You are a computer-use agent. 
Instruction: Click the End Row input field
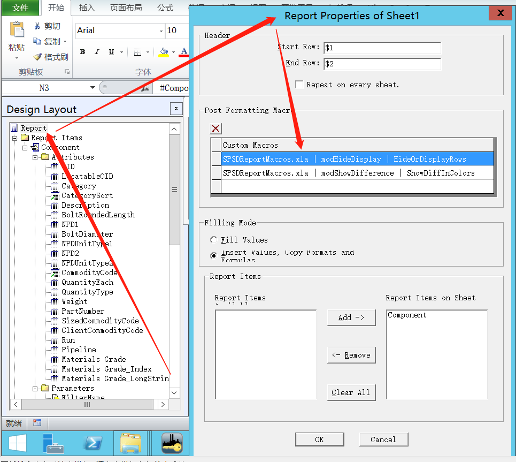[x=382, y=64]
